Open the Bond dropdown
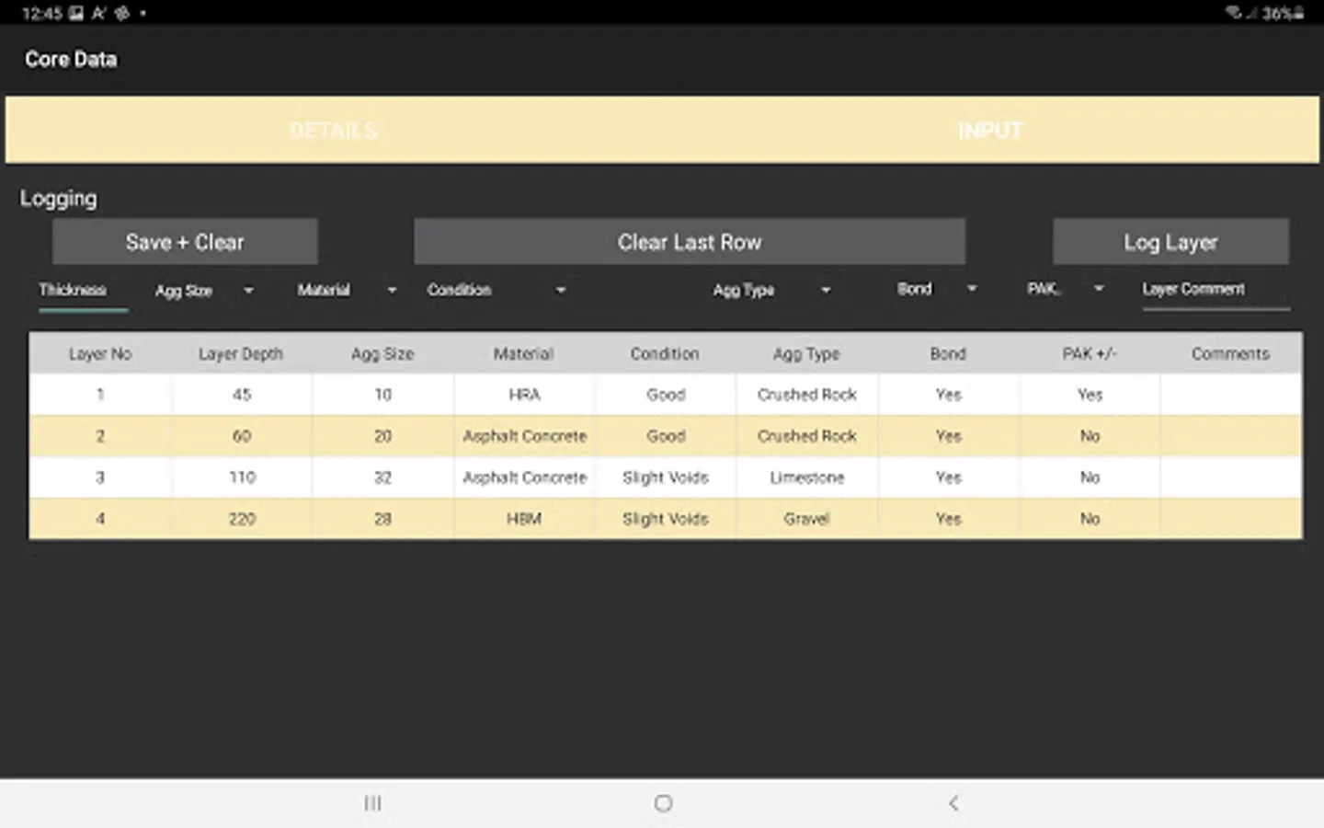 [x=936, y=290]
